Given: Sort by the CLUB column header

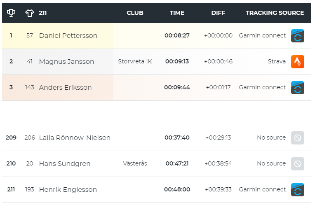Looking at the screenshot, I should click(135, 13).
